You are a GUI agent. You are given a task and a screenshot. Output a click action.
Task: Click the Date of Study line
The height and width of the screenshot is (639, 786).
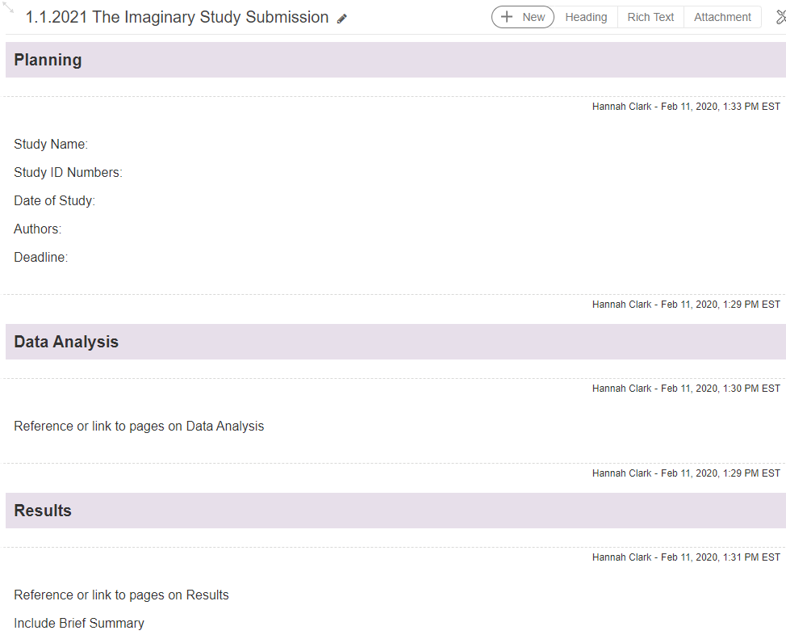tap(54, 201)
